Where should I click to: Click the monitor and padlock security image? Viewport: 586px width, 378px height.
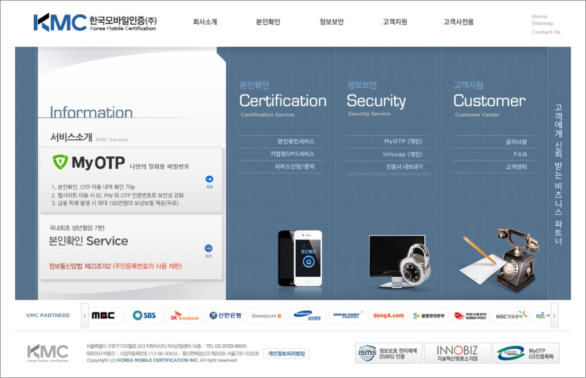(x=398, y=261)
